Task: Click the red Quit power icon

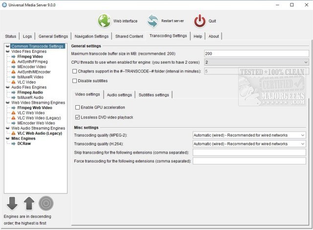Action: click(x=200, y=21)
